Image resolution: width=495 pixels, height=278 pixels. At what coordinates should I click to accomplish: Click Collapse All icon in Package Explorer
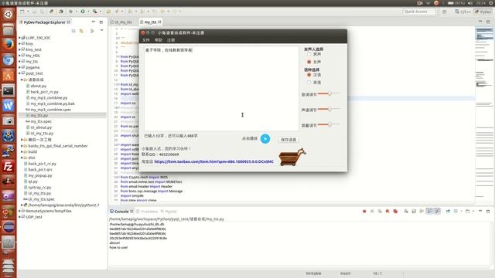(73, 31)
